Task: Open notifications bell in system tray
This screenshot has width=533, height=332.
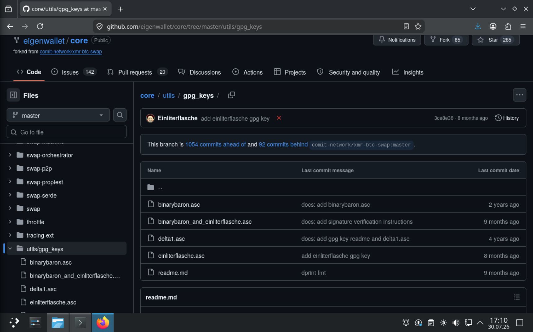Action: pos(406,323)
